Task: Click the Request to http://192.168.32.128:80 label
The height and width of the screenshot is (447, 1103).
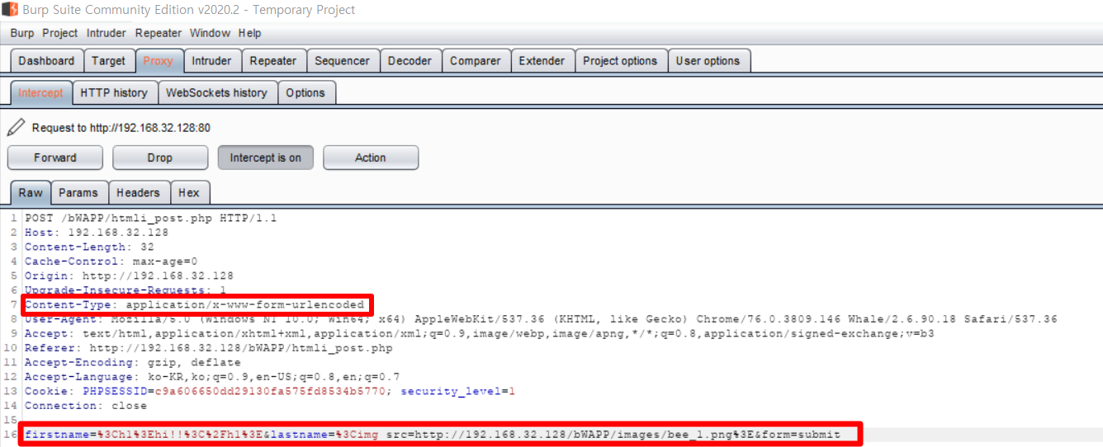Action: tap(121, 128)
